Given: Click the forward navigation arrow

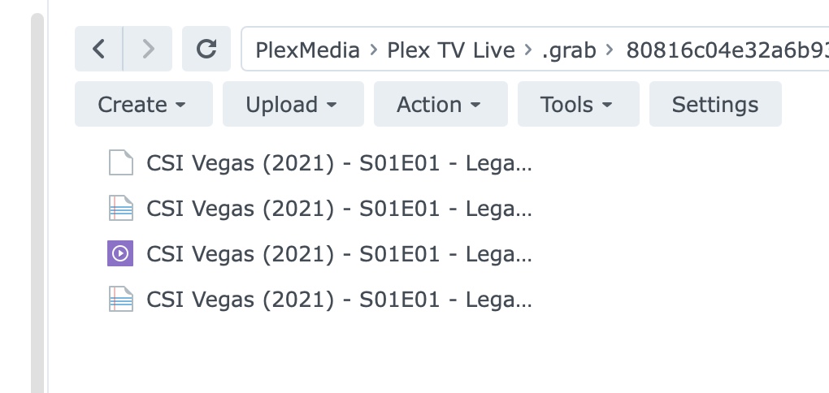Looking at the screenshot, I should coord(148,50).
